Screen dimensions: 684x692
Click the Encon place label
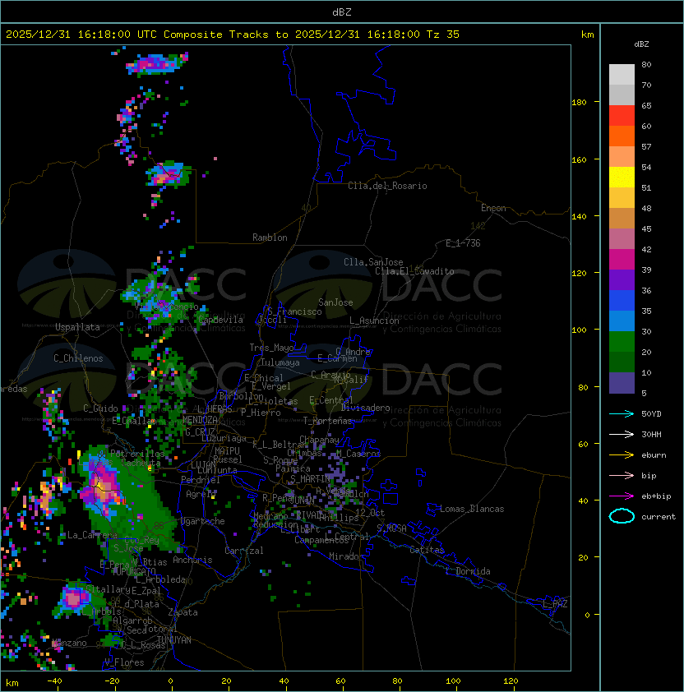[x=493, y=208]
